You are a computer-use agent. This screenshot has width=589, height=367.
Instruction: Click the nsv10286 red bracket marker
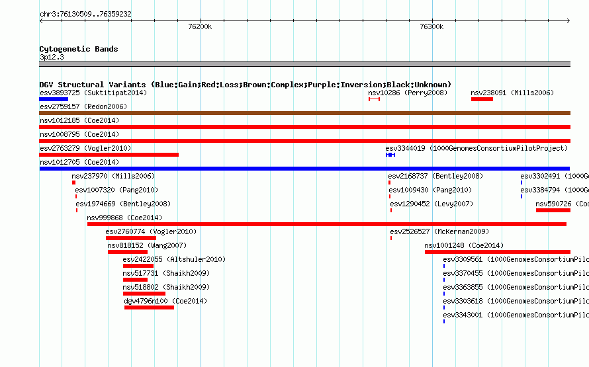(374, 99)
